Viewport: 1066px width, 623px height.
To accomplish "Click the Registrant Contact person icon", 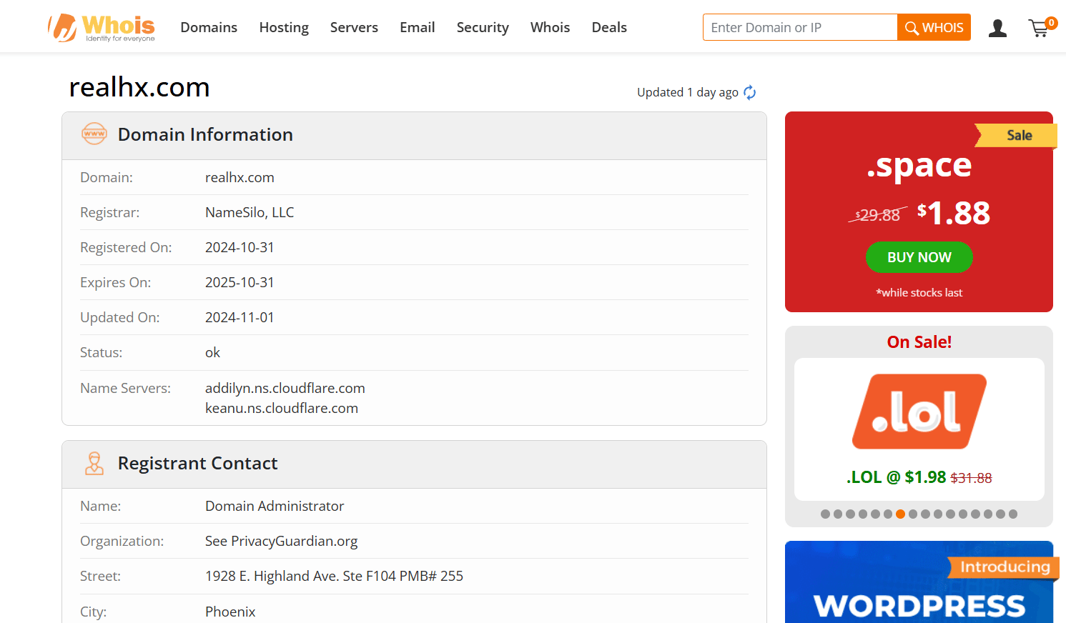I will coord(94,463).
